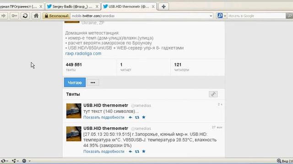
Task: Open the 27 мая timestamp
Action: [217, 128]
